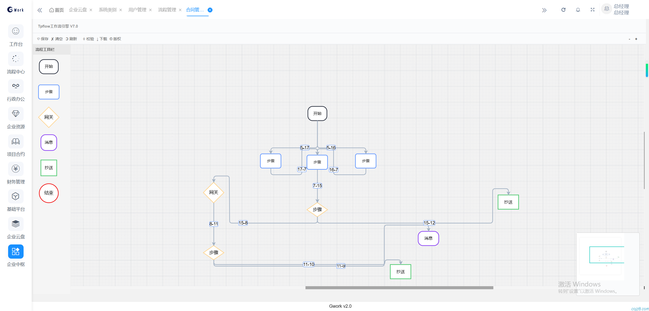Select the 消息 message node tool
This screenshot has width=649, height=311.
click(49, 142)
